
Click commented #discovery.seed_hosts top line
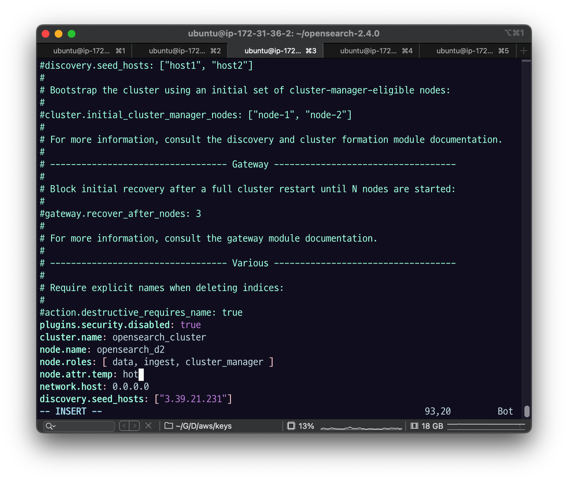click(x=146, y=66)
